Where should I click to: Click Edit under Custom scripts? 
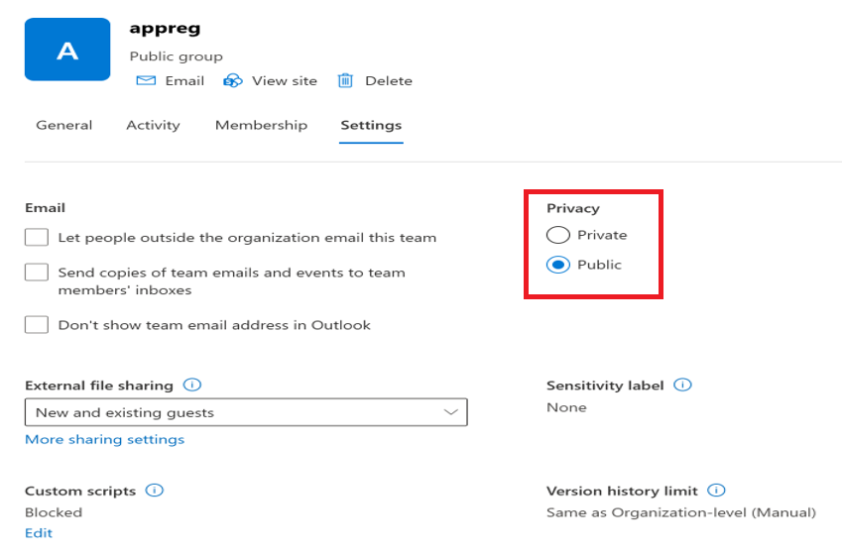pos(39,533)
